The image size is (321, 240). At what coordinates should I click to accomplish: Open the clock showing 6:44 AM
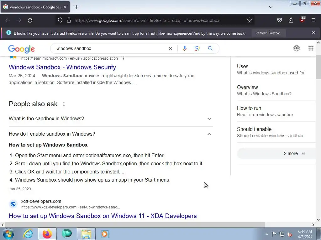pyautogui.click(x=305, y=234)
